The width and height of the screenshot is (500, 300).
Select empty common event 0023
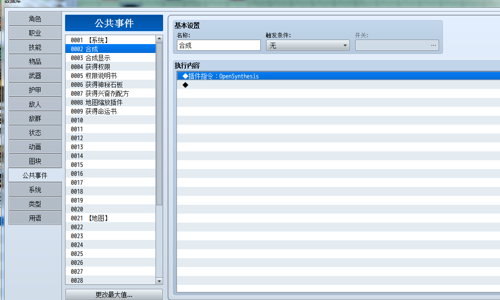(x=111, y=236)
